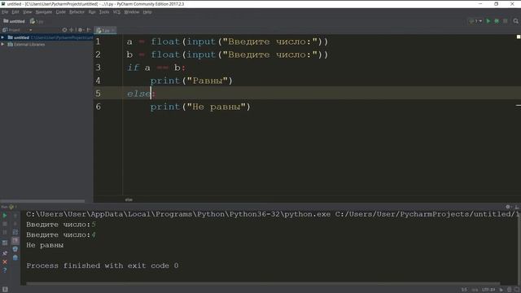Click the Stop icon in Run panel

click(5, 224)
